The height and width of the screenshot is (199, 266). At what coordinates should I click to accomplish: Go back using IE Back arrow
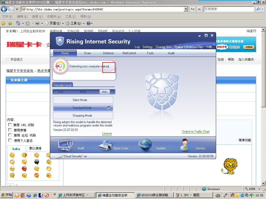tap(4, 9)
